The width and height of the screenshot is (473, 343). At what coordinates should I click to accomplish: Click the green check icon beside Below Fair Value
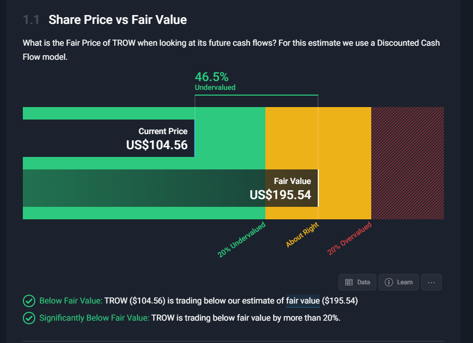tap(29, 301)
